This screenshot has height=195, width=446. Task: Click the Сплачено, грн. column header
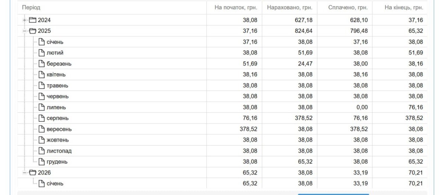[x=348, y=7]
